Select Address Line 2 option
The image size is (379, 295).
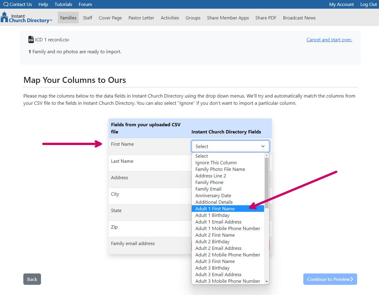[228, 176]
